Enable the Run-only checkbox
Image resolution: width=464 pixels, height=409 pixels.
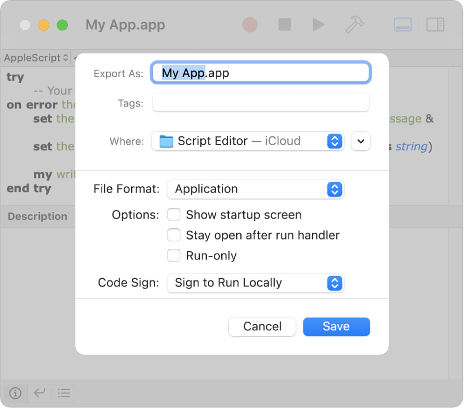click(174, 256)
